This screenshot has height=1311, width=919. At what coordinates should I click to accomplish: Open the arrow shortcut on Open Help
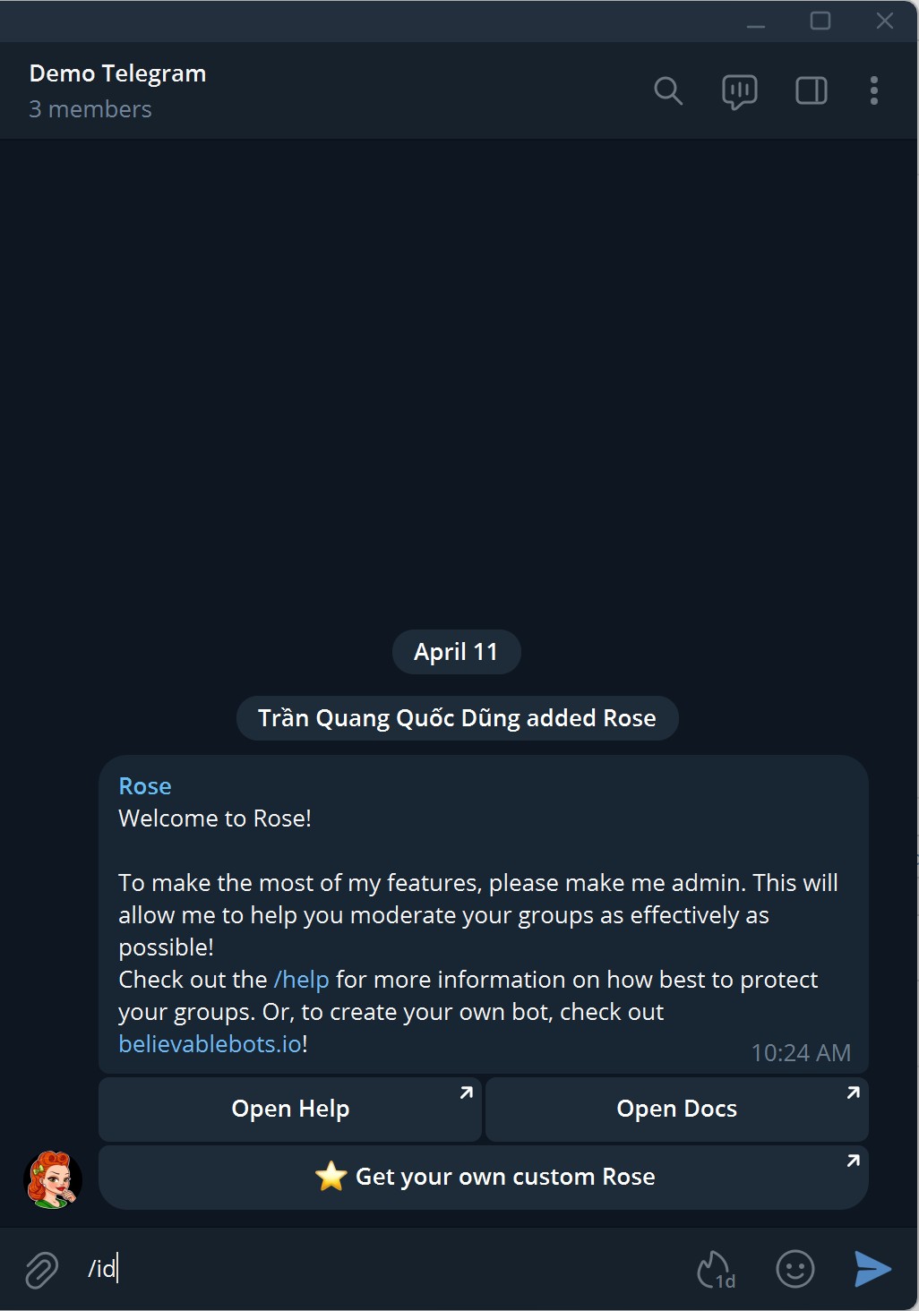(x=466, y=1093)
